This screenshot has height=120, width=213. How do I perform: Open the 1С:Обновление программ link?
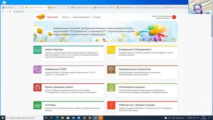click(132, 87)
